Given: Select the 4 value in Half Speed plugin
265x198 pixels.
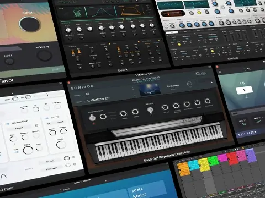Looking at the screenshot, I should pyautogui.click(x=246, y=97).
